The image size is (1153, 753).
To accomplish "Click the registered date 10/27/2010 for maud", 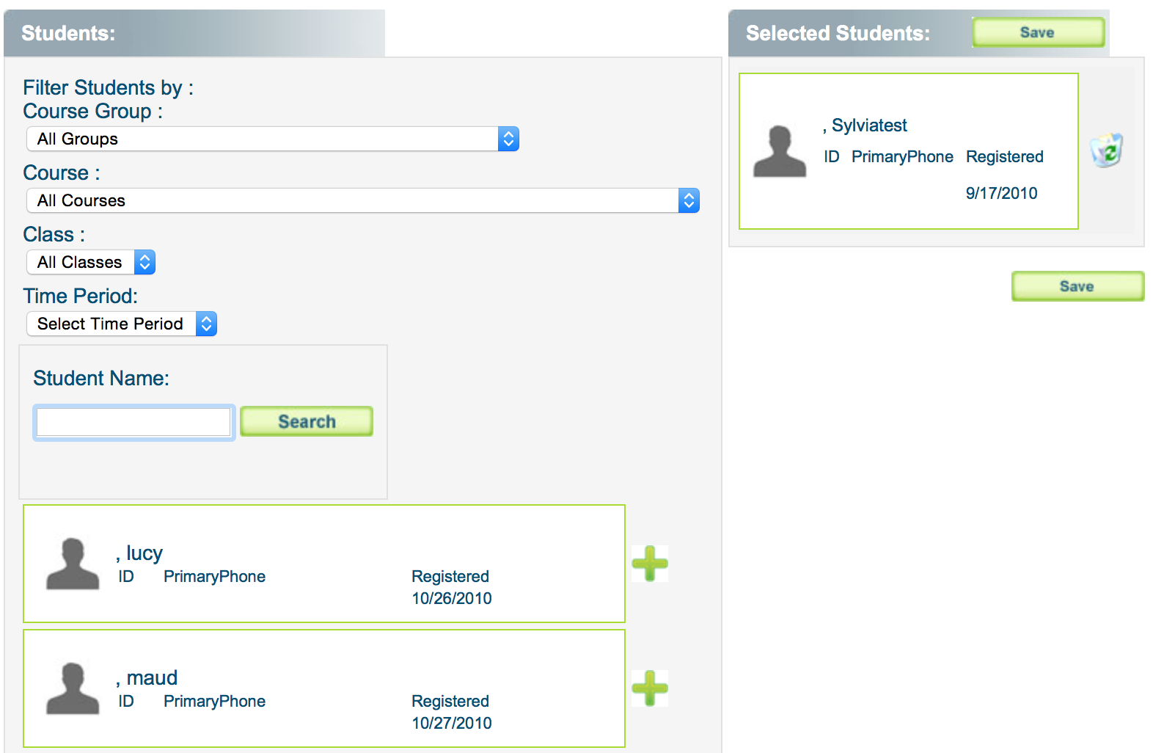I will (451, 723).
